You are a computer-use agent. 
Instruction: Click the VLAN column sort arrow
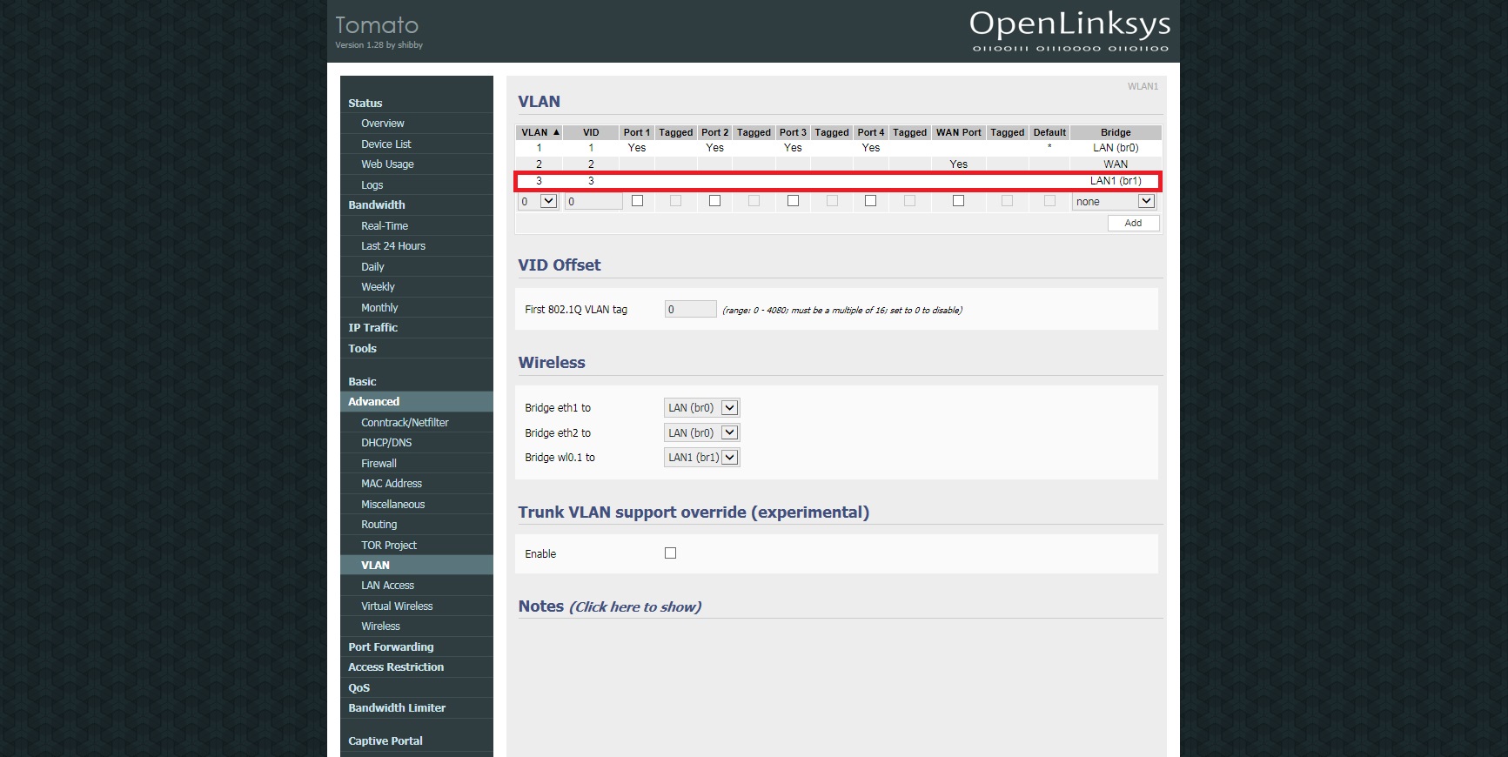556,132
